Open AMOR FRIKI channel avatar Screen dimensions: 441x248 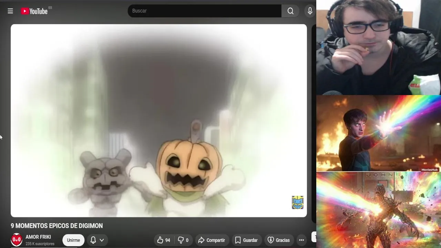coord(17,240)
